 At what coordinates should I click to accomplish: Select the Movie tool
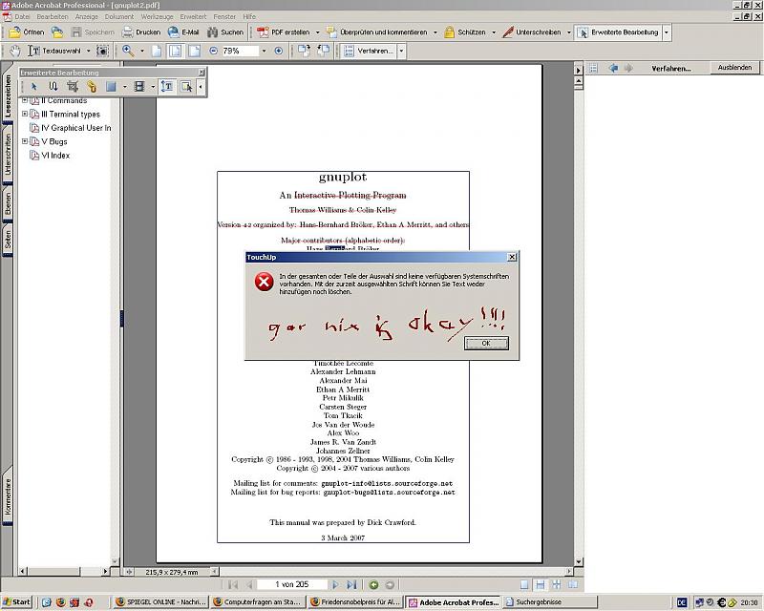[139, 87]
